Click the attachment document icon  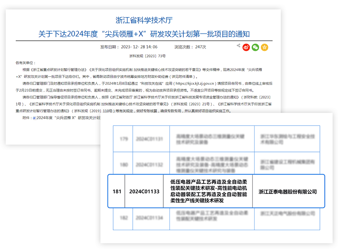click(x=34, y=118)
